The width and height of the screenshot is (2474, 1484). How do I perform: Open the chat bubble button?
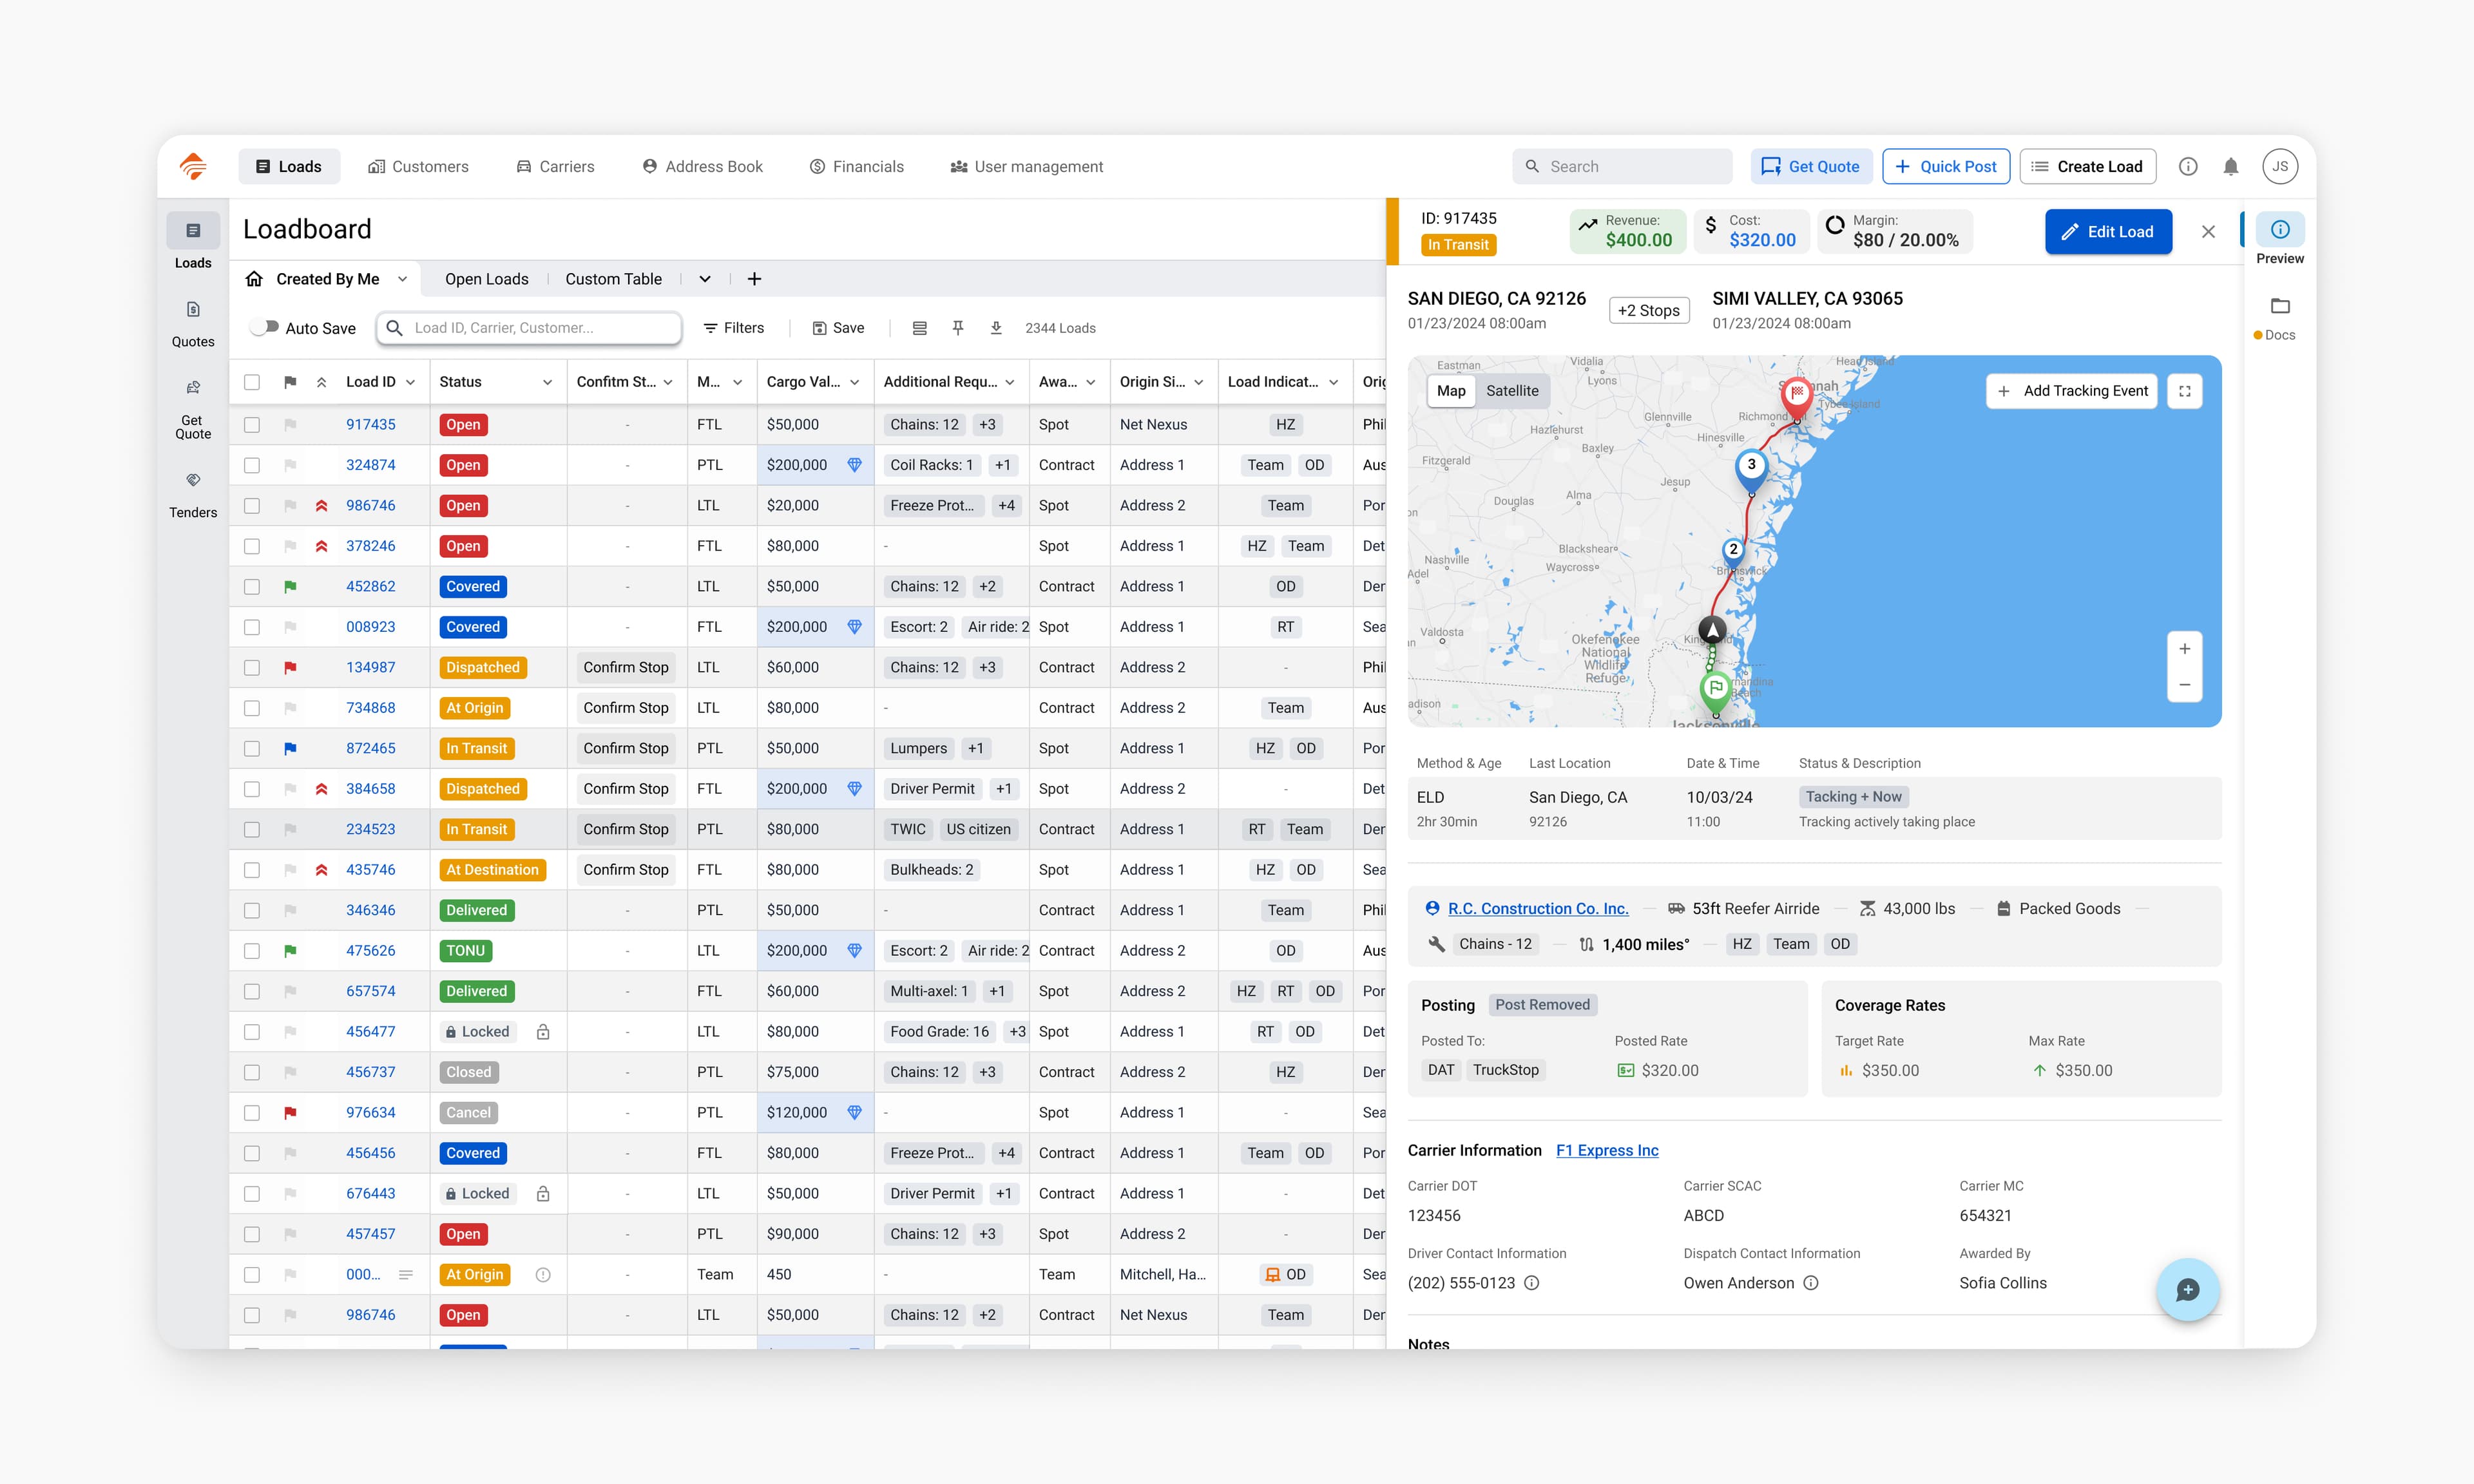click(2188, 1290)
